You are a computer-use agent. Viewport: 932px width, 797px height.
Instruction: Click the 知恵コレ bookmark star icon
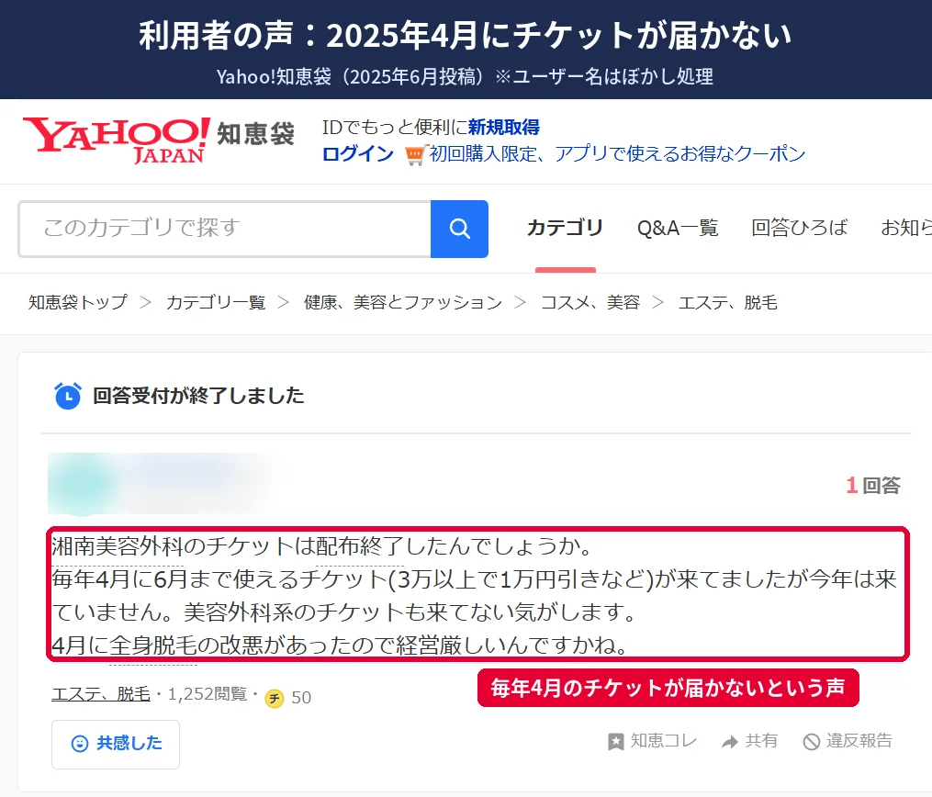tap(616, 742)
